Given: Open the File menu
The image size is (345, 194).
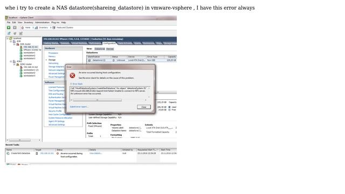Looking at the screenshot, I should pyautogui.click(x=9, y=23).
